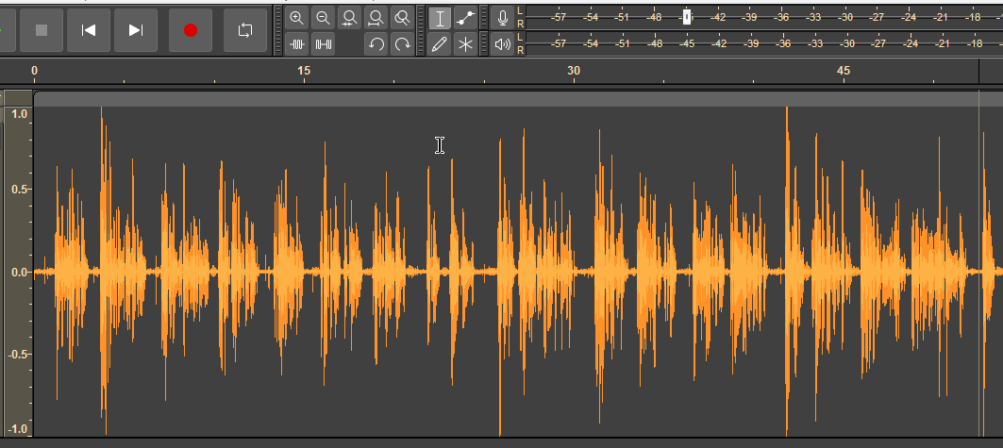Click timeline ruler at 45 seconds
The height and width of the screenshot is (448, 1003).
point(844,71)
